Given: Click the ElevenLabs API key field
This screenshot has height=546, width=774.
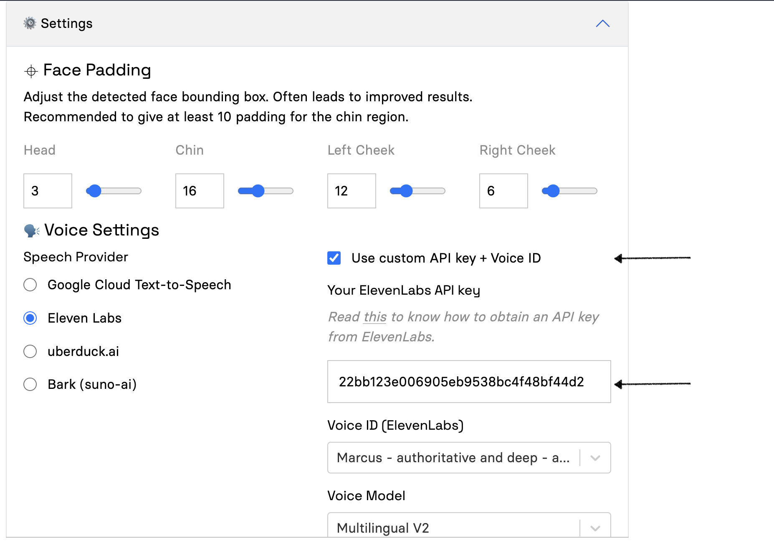Looking at the screenshot, I should point(469,382).
